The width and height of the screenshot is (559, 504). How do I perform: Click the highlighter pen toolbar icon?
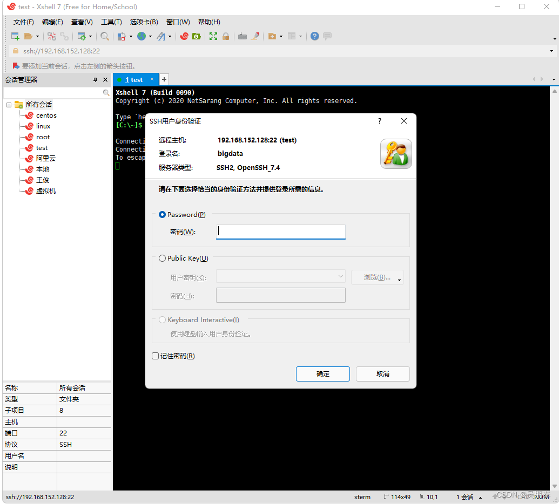(x=255, y=36)
